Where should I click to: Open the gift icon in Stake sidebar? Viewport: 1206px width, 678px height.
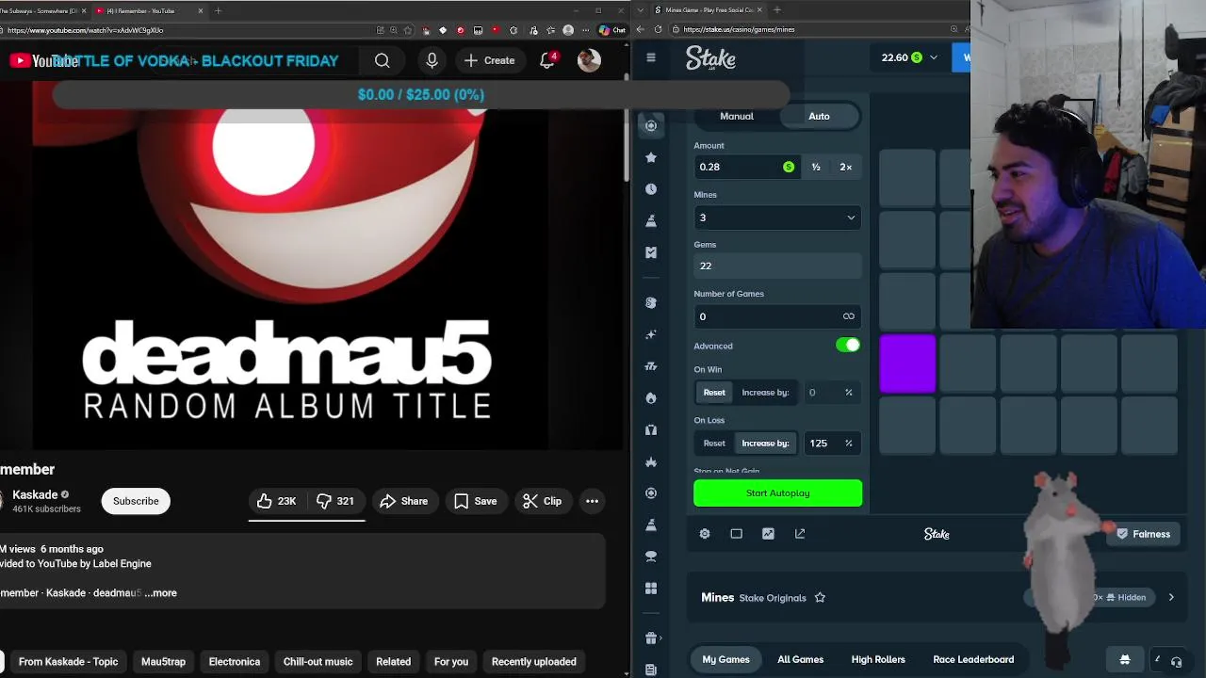(x=651, y=638)
